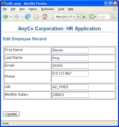Viewport: 119px width, 127px height.
Task: Click the Email field containing SKING
Action: [70, 66]
